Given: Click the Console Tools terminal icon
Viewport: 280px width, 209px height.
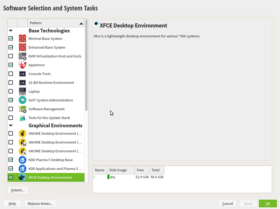Looking at the screenshot, I should coord(22,74).
